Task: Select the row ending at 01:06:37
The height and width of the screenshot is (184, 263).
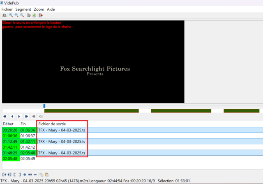Action: (132, 136)
